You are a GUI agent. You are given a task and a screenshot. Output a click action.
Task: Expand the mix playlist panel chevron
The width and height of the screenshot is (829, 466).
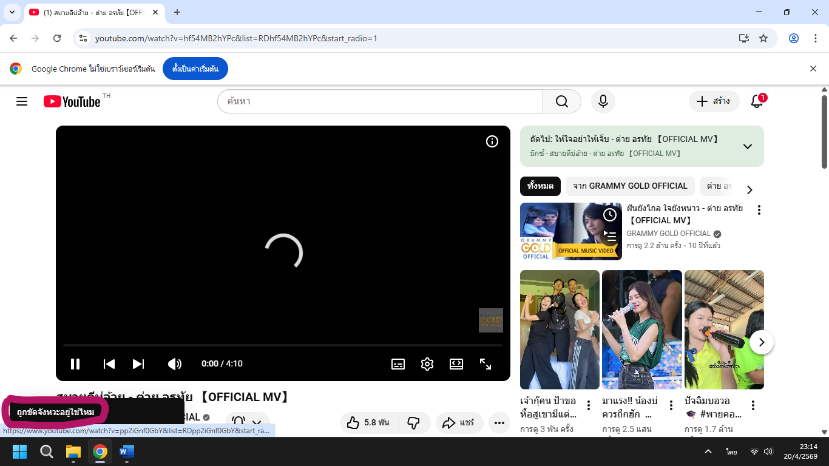(x=748, y=146)
